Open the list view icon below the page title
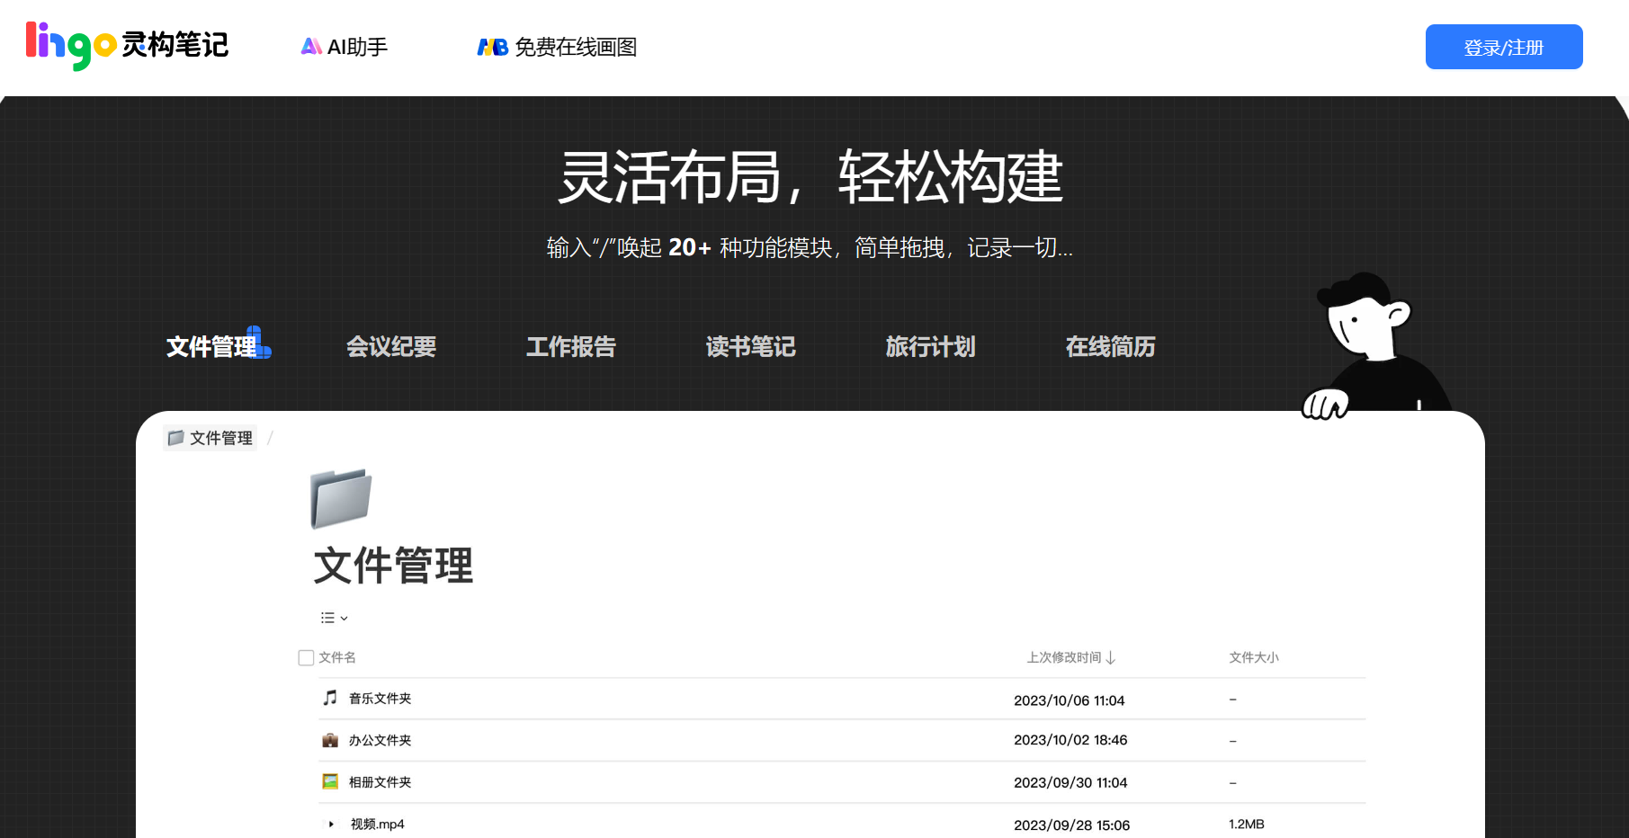 click(326, 618)
